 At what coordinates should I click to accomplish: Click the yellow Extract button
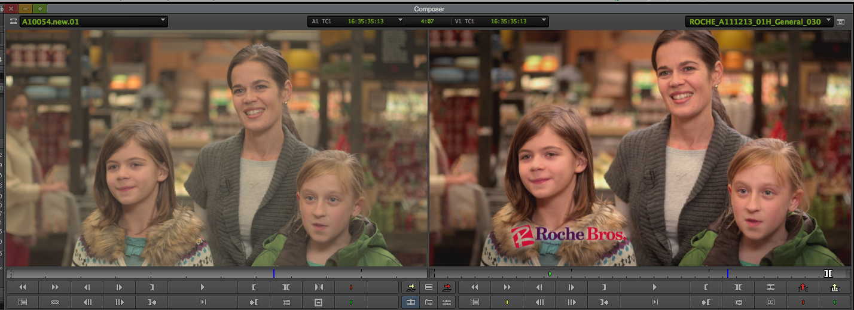[x=834, y=287]
